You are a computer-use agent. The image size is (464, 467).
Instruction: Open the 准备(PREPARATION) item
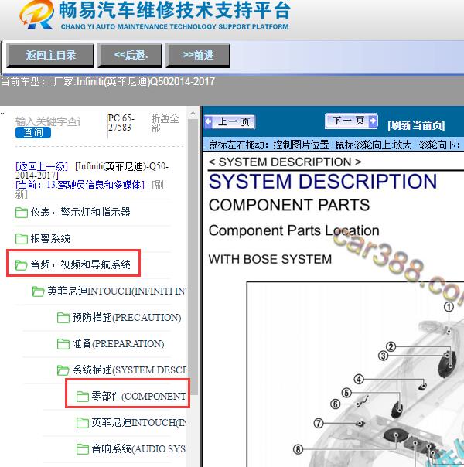pos(118,344)
